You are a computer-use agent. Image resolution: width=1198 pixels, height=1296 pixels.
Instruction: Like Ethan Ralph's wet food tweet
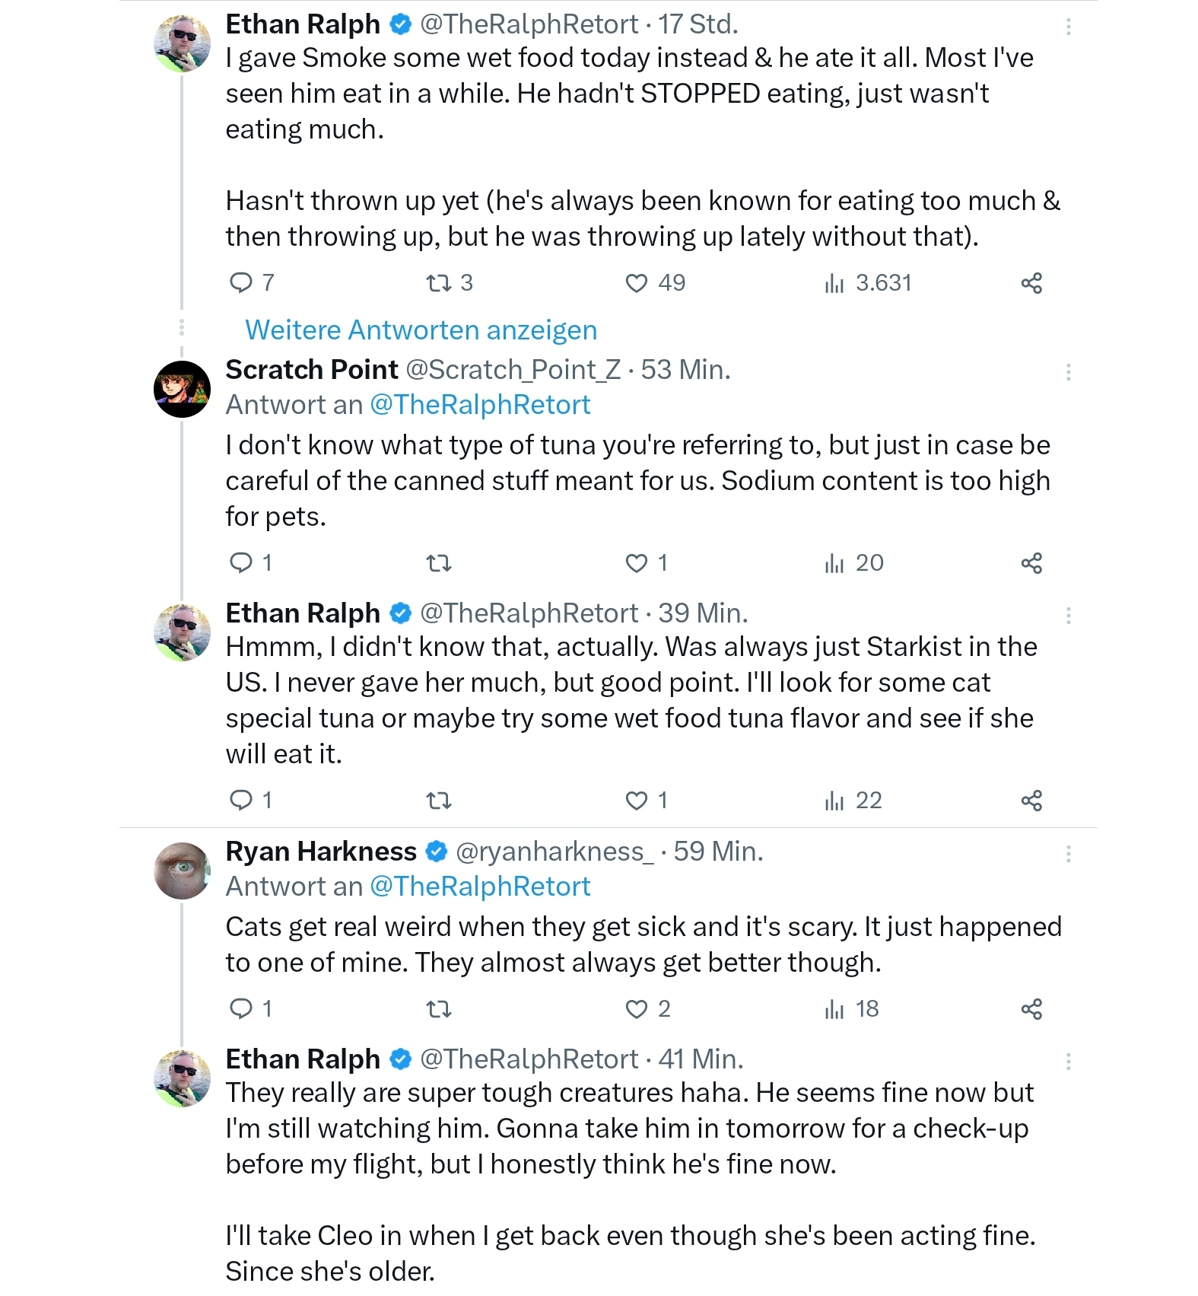654,283
